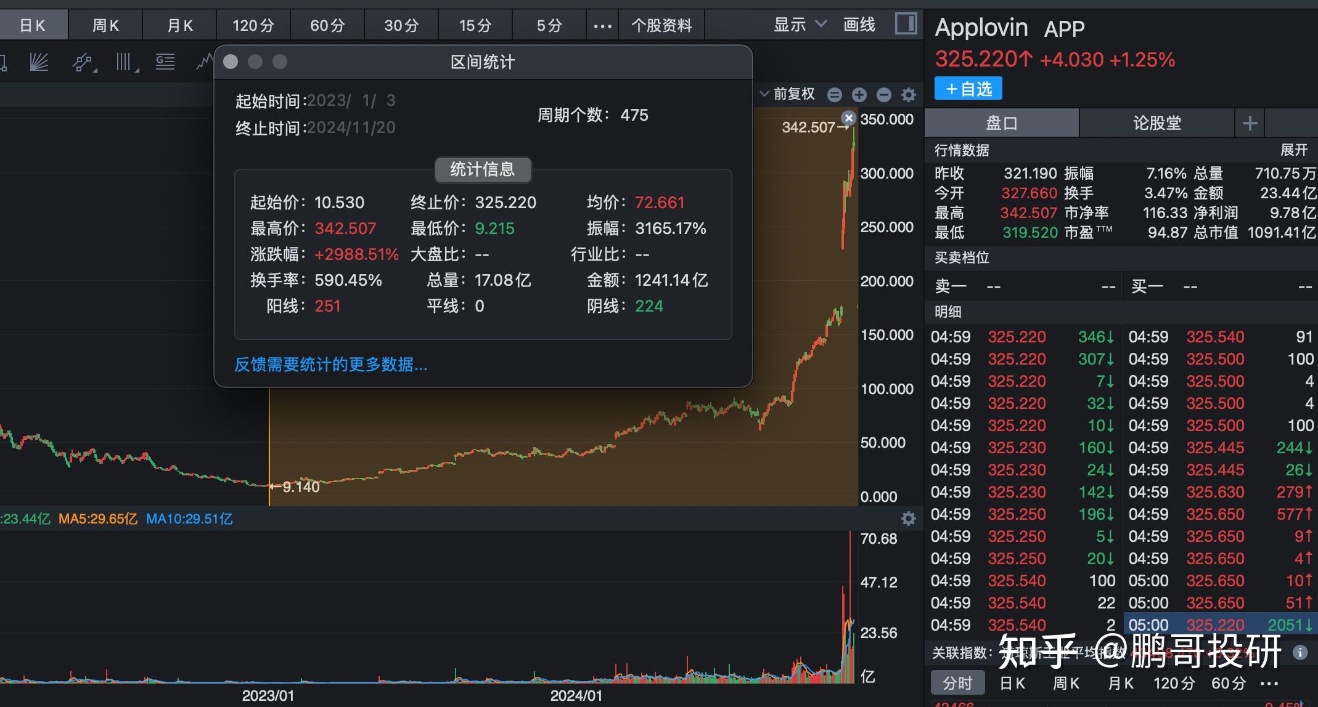
Task: Select 分时 in the mini chart tabs
Action: [957, 683]
